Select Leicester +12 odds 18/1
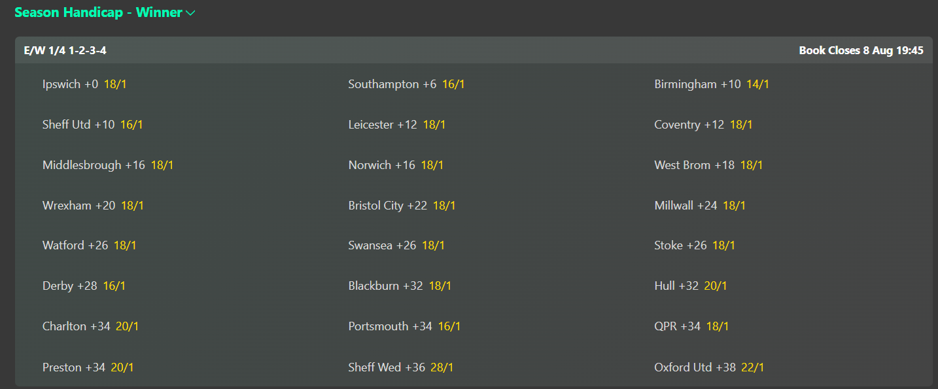The height and width of the screenshot is (389, 938). click(x=397, y=125)
